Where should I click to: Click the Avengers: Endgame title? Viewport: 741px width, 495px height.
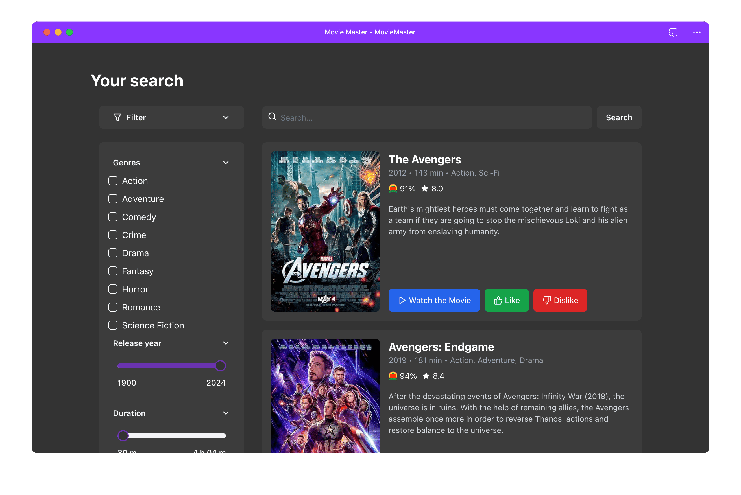tap(441, 347)
